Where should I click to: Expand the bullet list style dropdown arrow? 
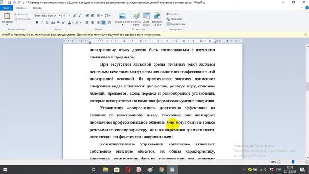(102, 16)
